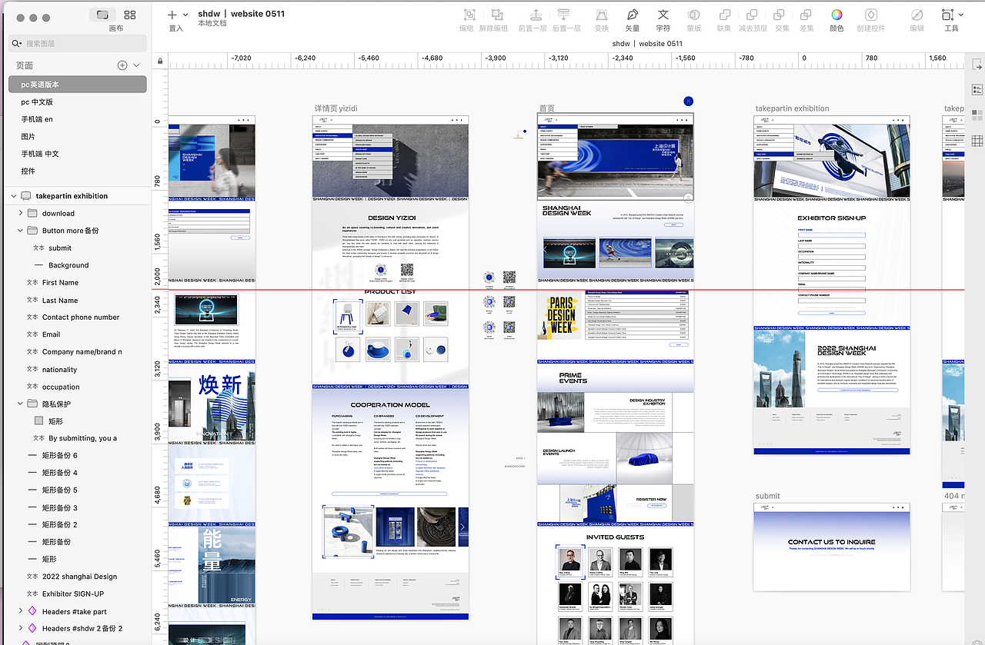Image resolution: width=985 pixels, height=645 pixels.
Task: Click the 后置一层 send backward icon
Action: (x=564, y=15)
